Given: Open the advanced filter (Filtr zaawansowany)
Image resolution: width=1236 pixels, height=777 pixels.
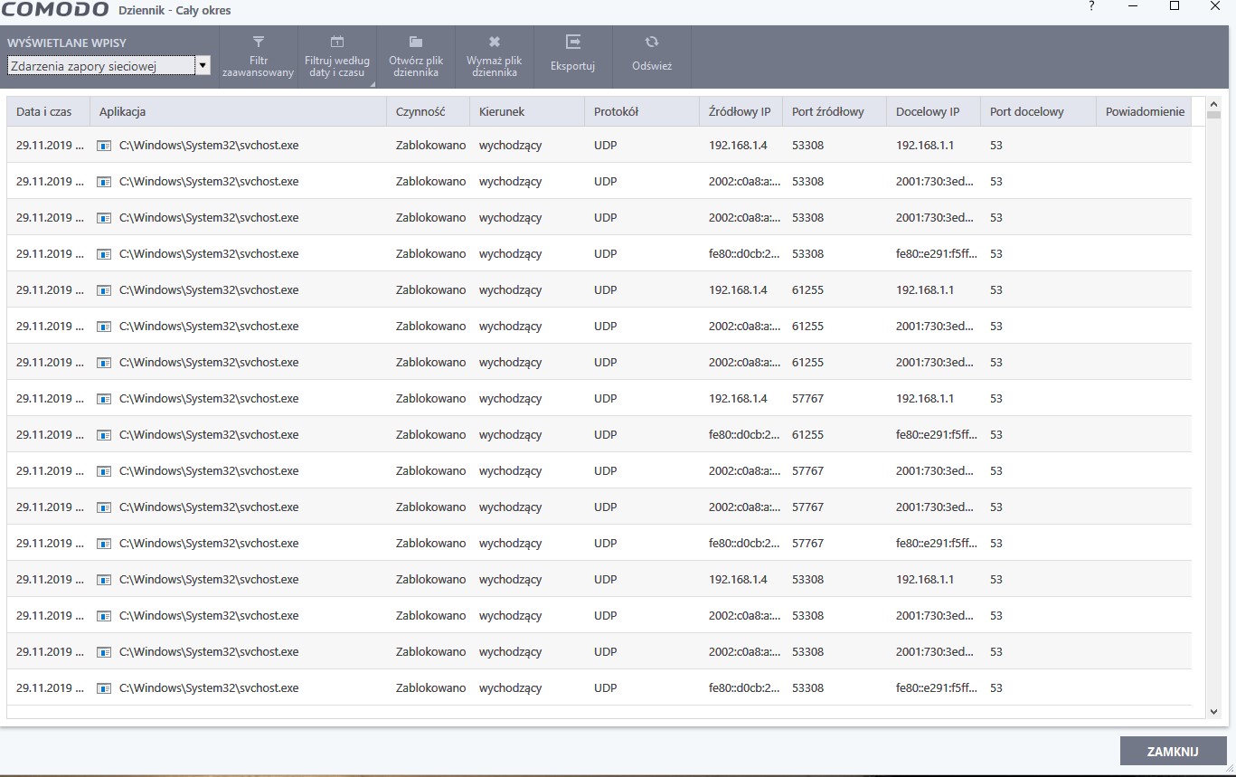Looking at the screenshot, I should [x=258, y=56].
